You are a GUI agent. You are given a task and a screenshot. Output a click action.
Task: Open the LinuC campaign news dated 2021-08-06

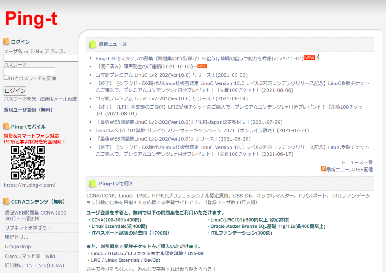point(232,87)
